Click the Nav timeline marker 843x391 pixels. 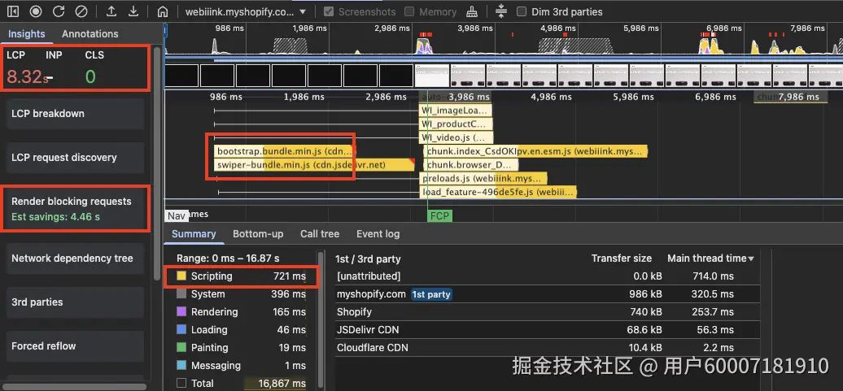pos(176,216)
